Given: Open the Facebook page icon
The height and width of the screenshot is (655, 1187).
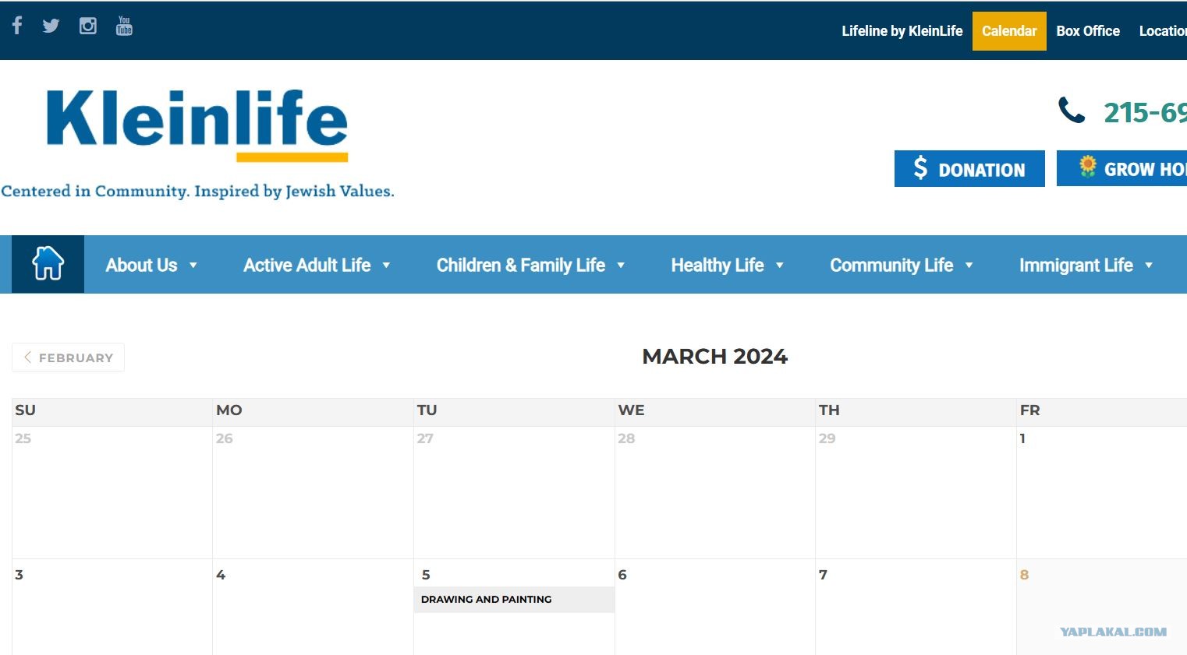Looking at the screenshot, I should (x=17, y=25).
